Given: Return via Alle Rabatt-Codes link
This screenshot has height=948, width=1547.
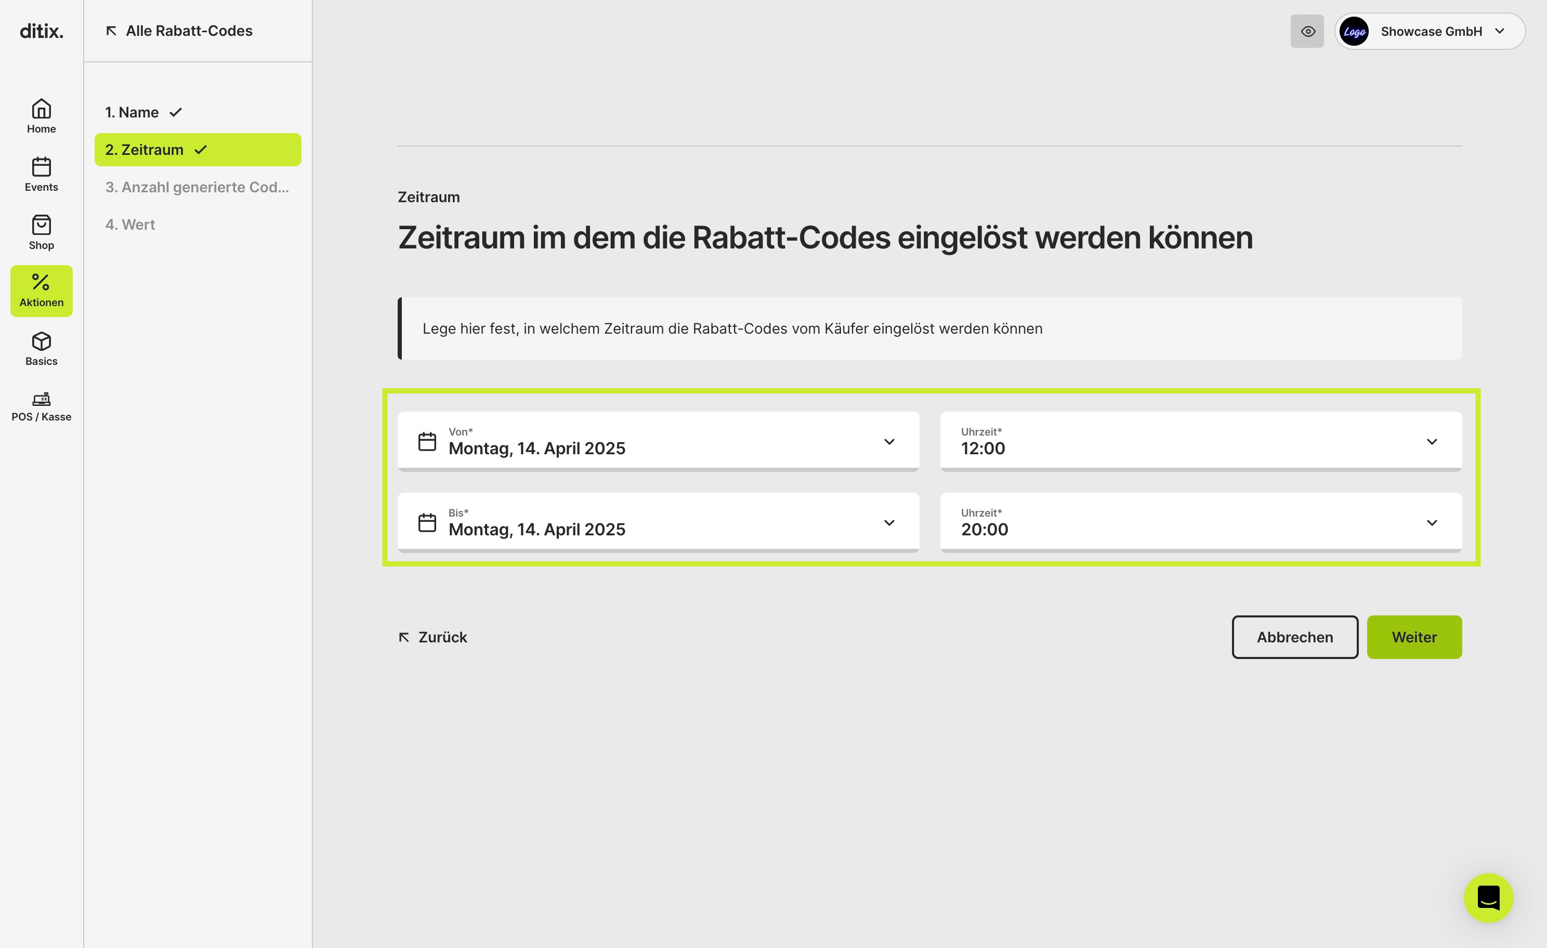Looking at the screenshot, I should (x=179, y=31).
